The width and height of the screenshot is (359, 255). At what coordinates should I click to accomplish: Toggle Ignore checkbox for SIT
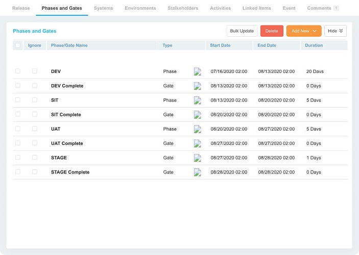tap(35, 100)
